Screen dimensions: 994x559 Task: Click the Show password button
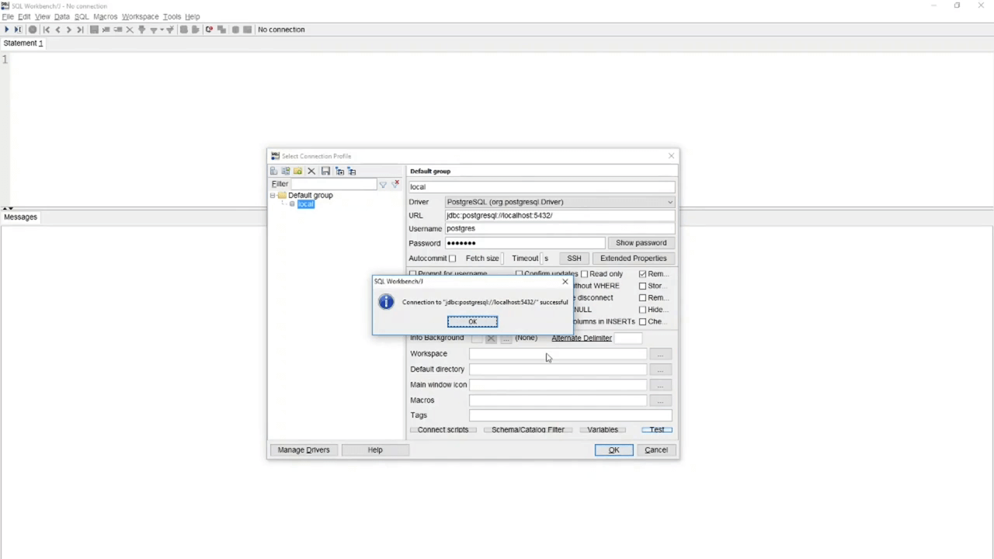point(641,243)
